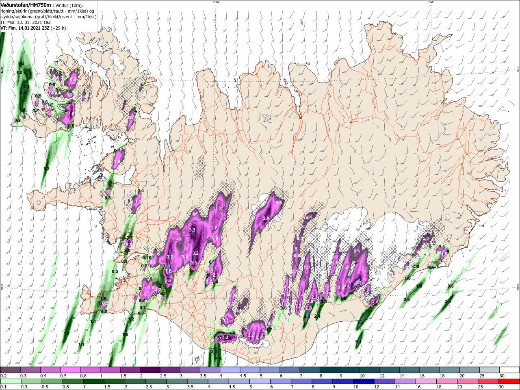Click the lilac 14 swatch on rain scale
520x390 pixels.
click(x=405, y=381)
